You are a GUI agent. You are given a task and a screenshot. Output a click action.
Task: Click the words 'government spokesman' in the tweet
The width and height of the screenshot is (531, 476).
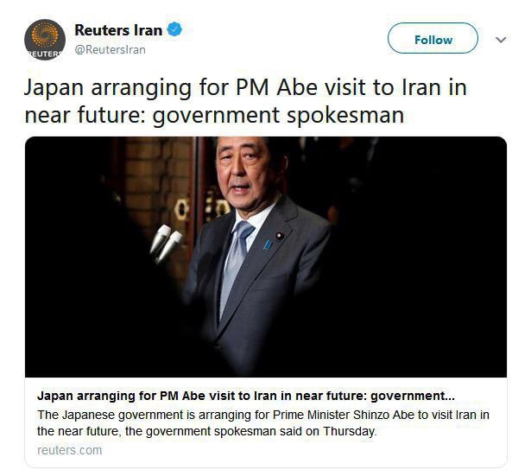(278, 116)
